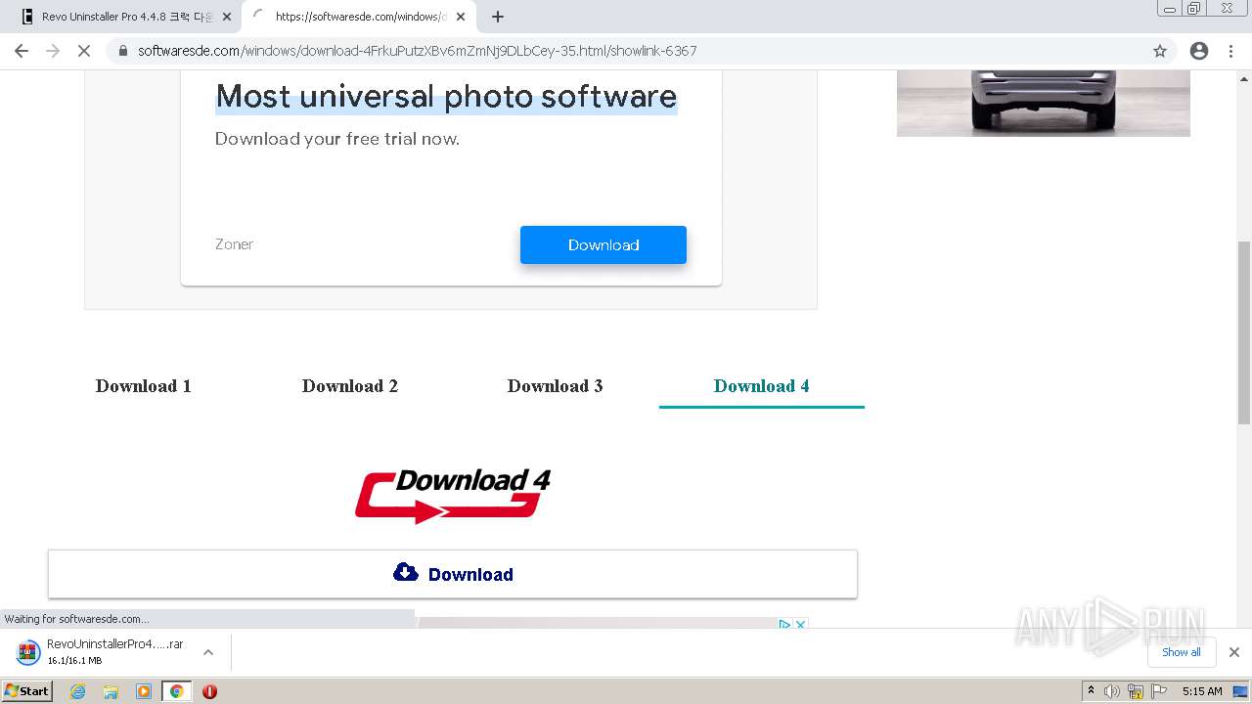Expand options for the downloaded rar file
The width and height of the screenshot is (1252, 704).
(207, 652)
